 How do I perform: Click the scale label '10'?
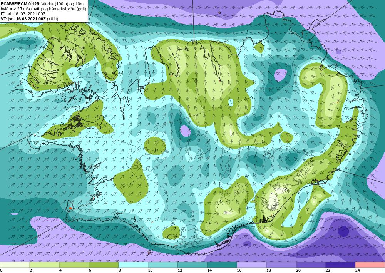[x=150, y=270]
